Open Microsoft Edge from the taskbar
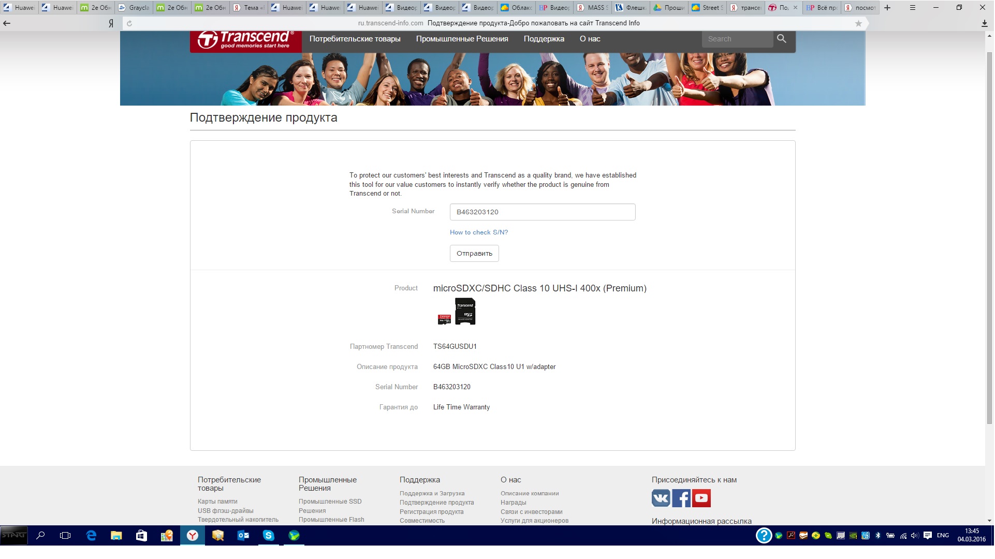 91,536
